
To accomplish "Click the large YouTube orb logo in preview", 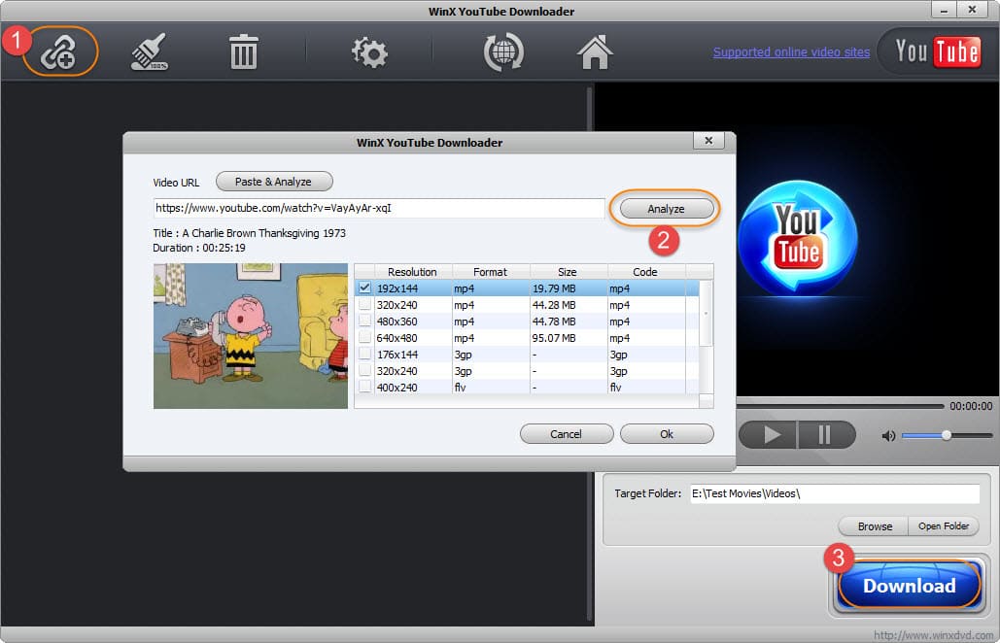I will pos(798,239).
